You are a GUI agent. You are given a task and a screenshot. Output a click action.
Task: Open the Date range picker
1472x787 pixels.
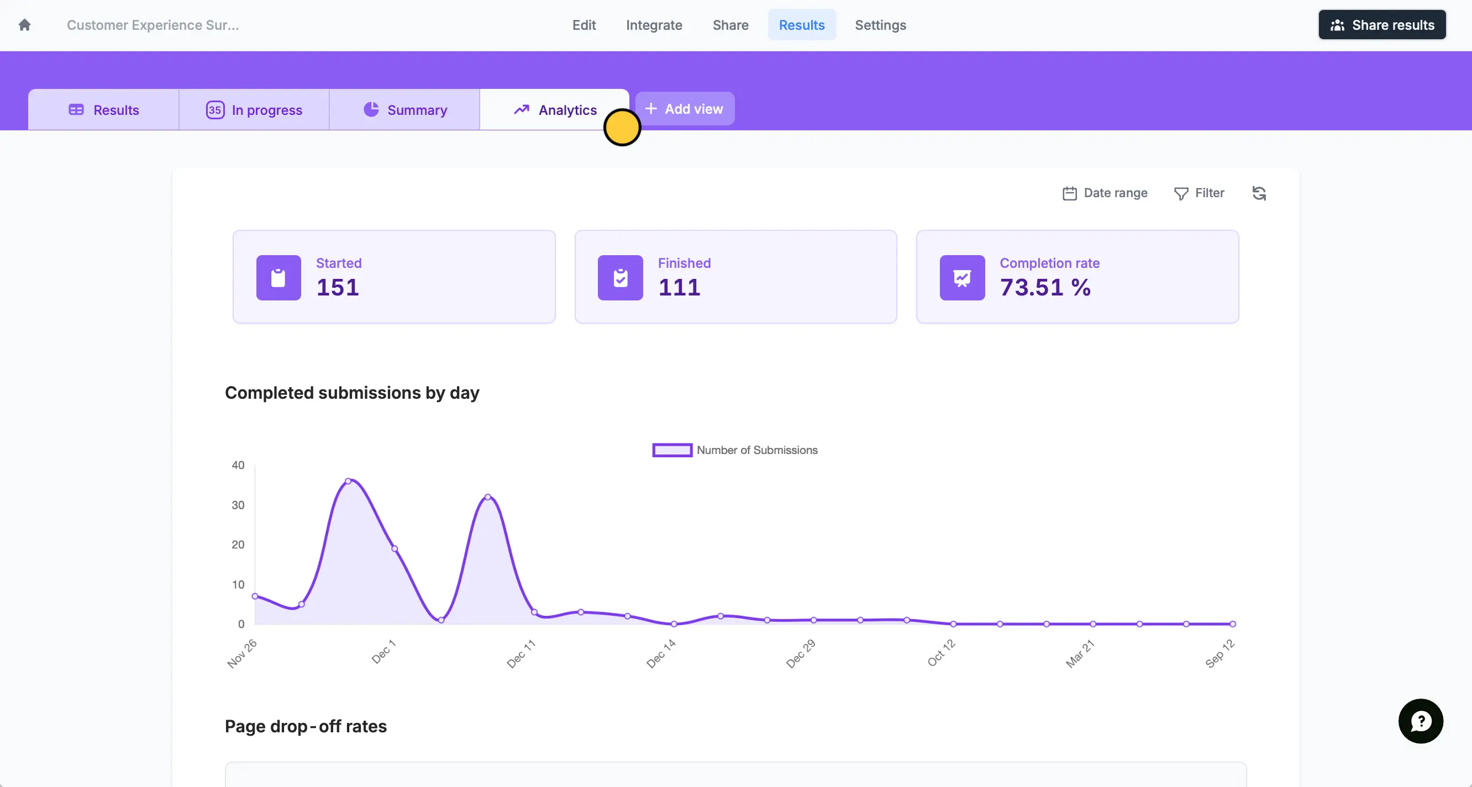pos(1105,193)
